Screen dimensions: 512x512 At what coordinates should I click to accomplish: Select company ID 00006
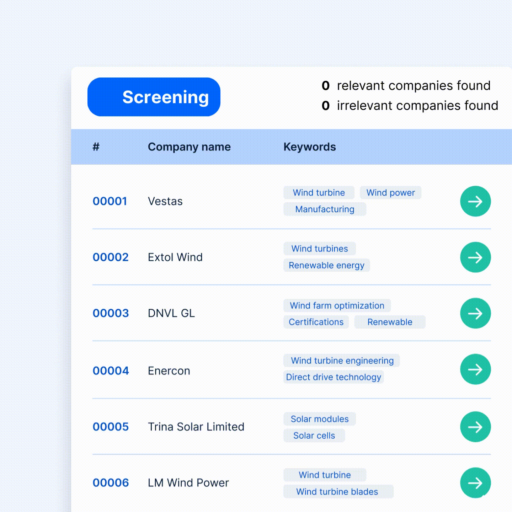[x=111, y=482]
